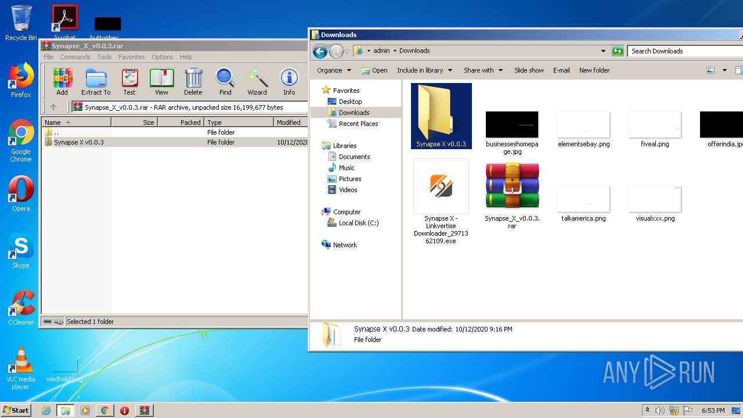Click the Extract To icon in WinRAR
Image resolution: width=743 pixels, height=418 pixels.
tap(96, 82)
